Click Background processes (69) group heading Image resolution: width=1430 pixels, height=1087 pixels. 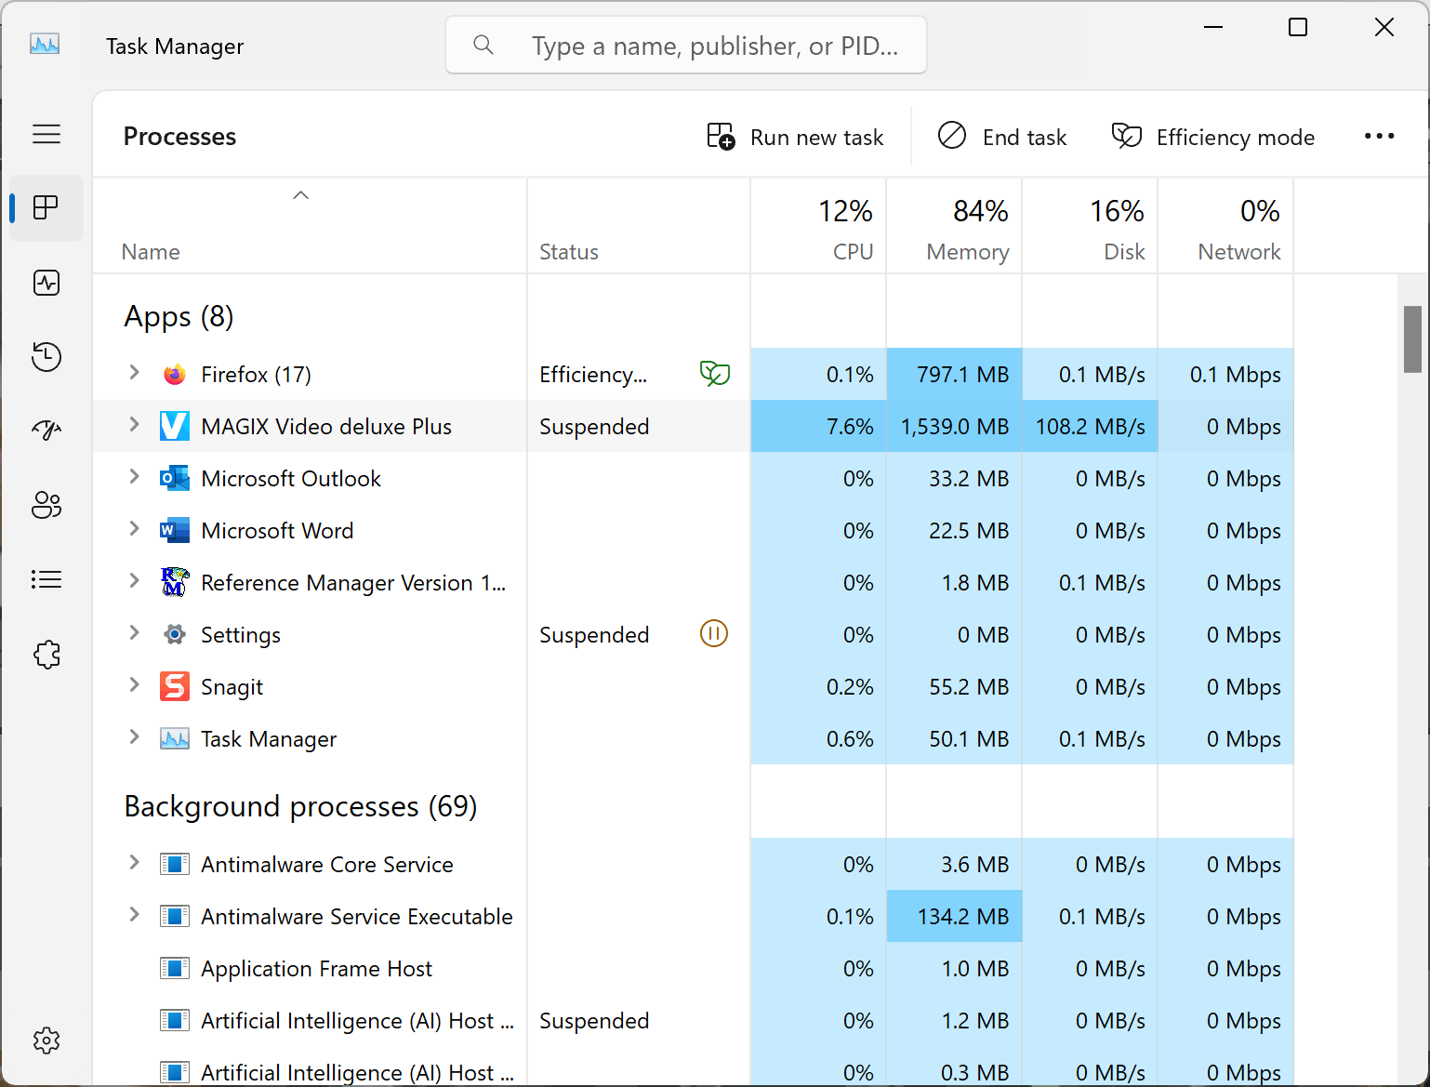click(x=300, y=806)
